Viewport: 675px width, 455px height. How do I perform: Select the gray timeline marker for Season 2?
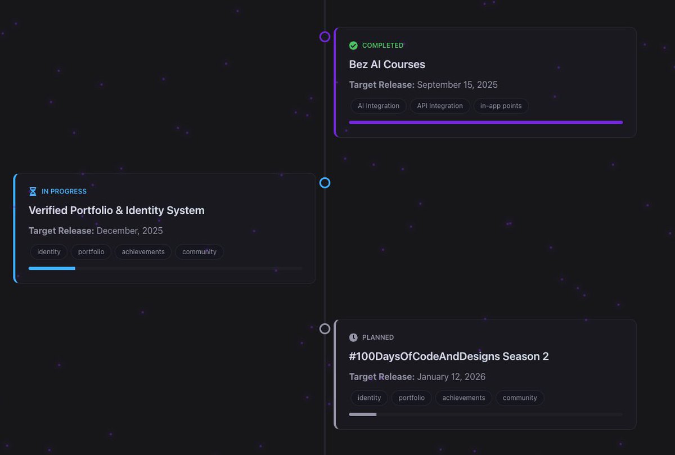[325, 329]
